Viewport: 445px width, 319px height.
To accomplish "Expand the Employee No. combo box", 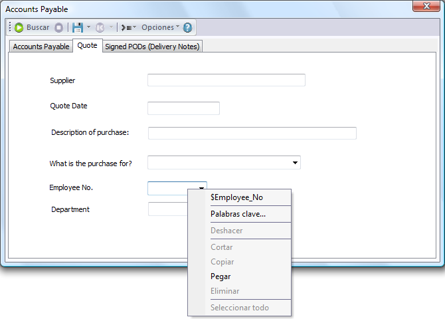I will pyautogui.click(x=201, y=188).
